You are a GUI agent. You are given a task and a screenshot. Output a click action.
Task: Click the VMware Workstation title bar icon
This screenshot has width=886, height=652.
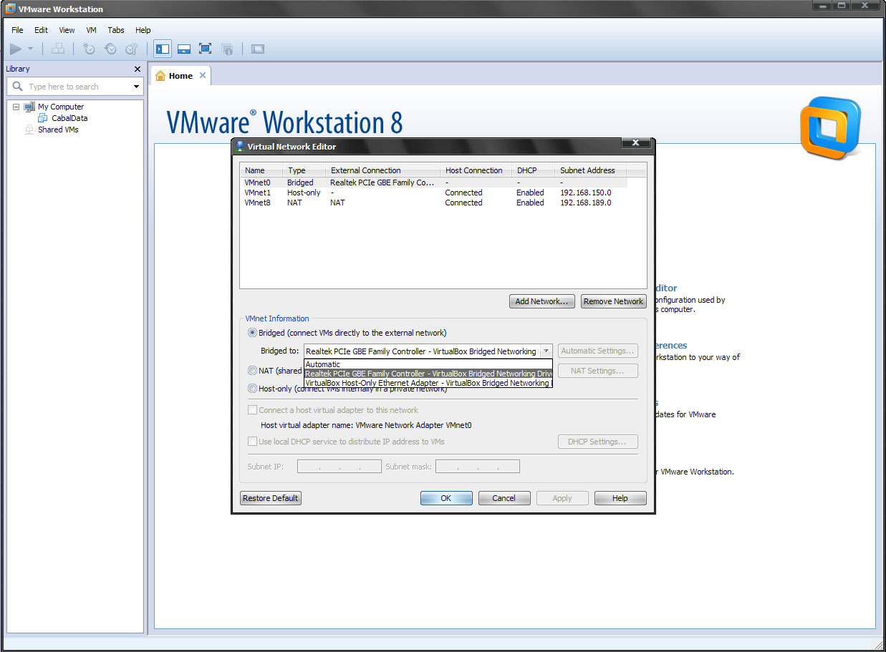(11, 9)
